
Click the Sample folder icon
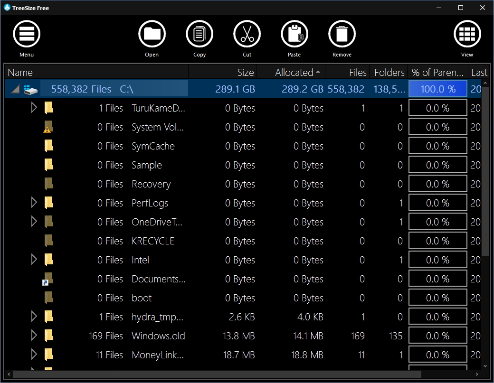tap(48, 165)
